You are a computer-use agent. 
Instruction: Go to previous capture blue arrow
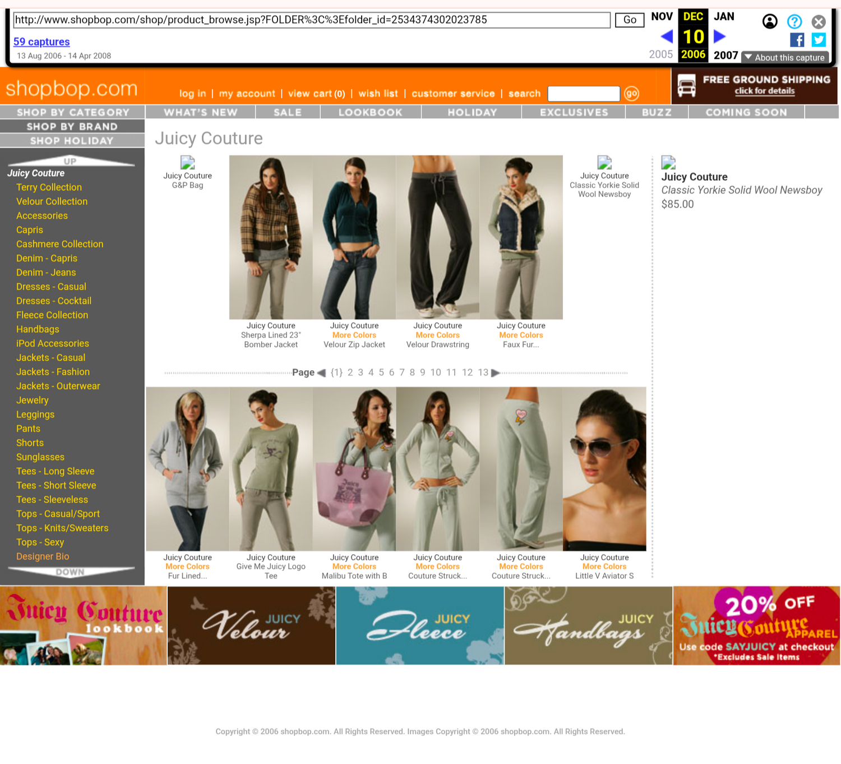click(667, 37)
